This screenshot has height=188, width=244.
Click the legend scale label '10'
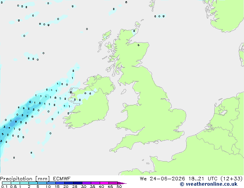pos(48,186)
